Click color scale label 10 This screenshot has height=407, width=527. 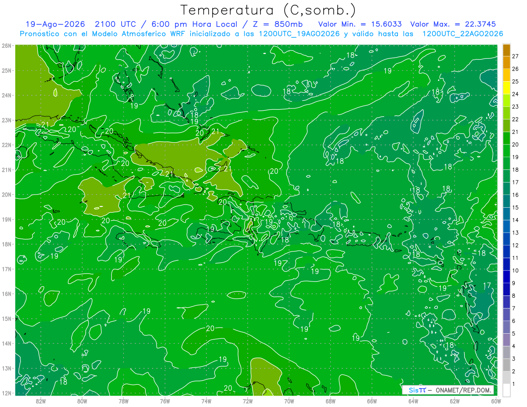point(515,270)
